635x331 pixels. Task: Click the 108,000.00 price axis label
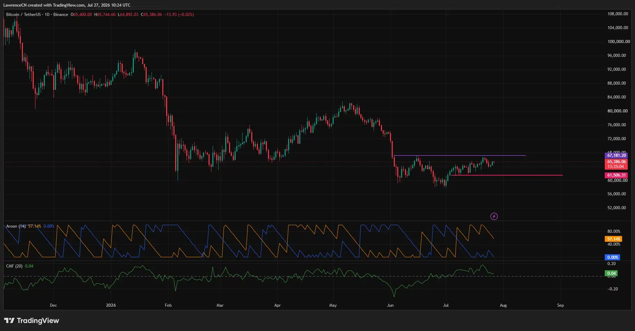click(618, 14)
